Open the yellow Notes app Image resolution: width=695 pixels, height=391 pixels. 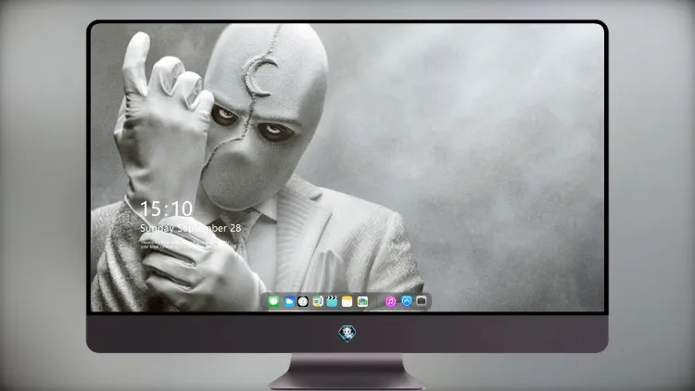click(347, 301)
